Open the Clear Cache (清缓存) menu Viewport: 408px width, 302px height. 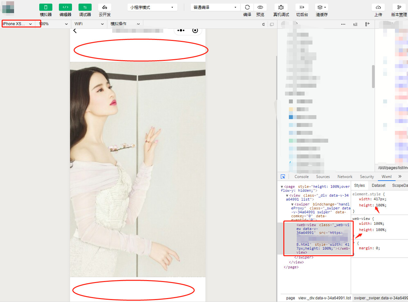[x=322, y=7]
